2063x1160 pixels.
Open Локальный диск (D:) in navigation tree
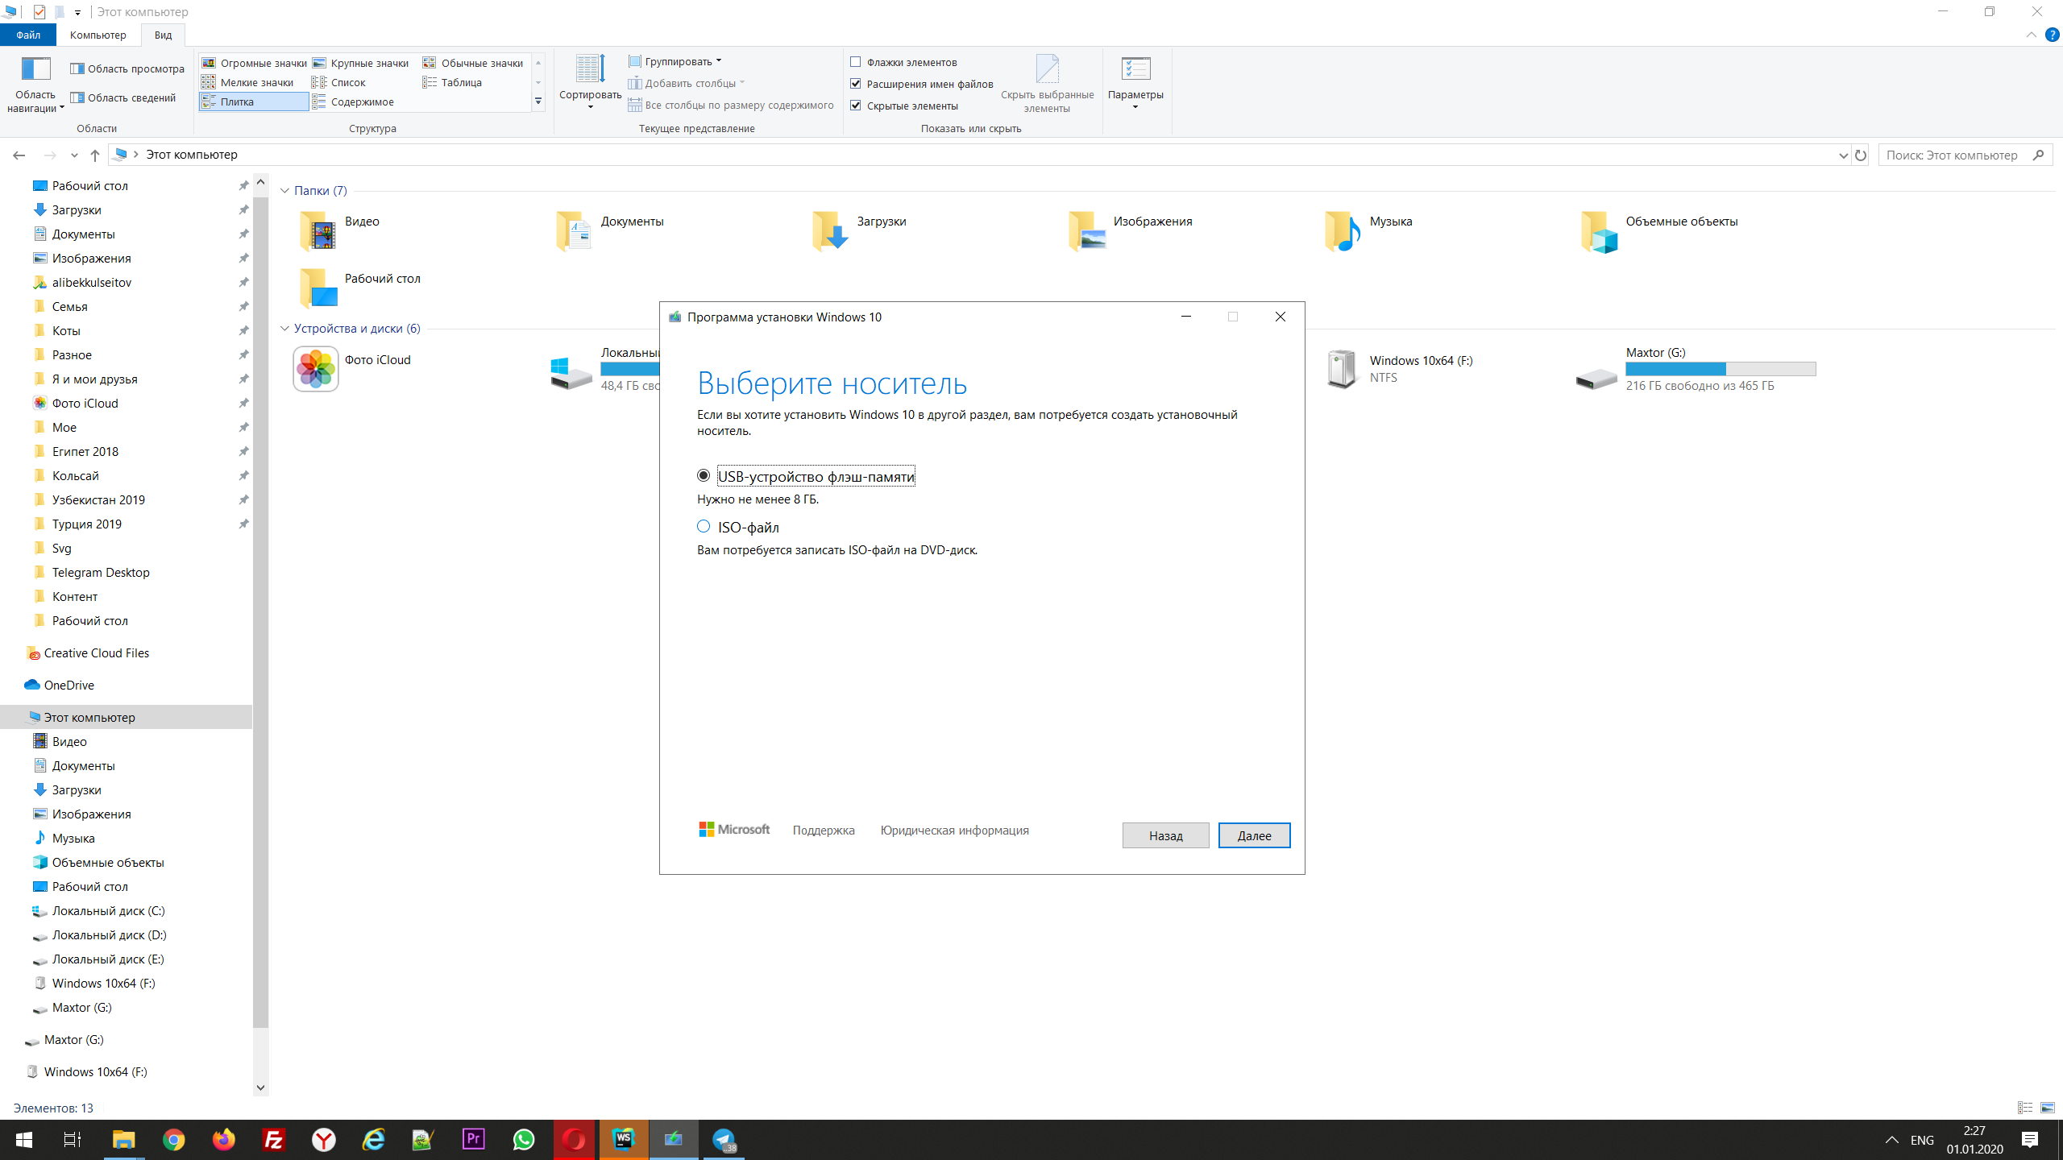[110, 934]
